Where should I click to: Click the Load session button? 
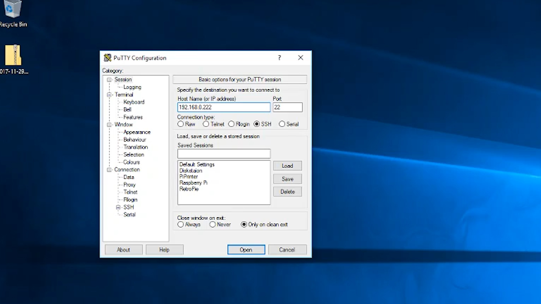click(x=287, y=166)
